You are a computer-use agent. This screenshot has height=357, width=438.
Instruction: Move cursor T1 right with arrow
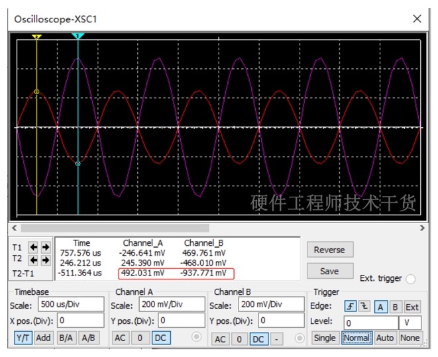(46, 247)
